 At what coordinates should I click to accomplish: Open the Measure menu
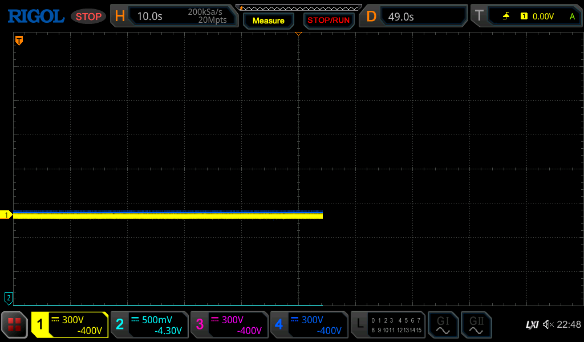tap(268, 21)
